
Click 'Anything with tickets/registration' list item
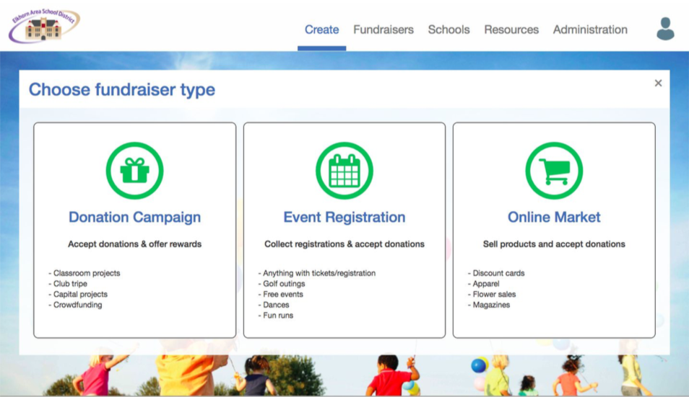317,273
